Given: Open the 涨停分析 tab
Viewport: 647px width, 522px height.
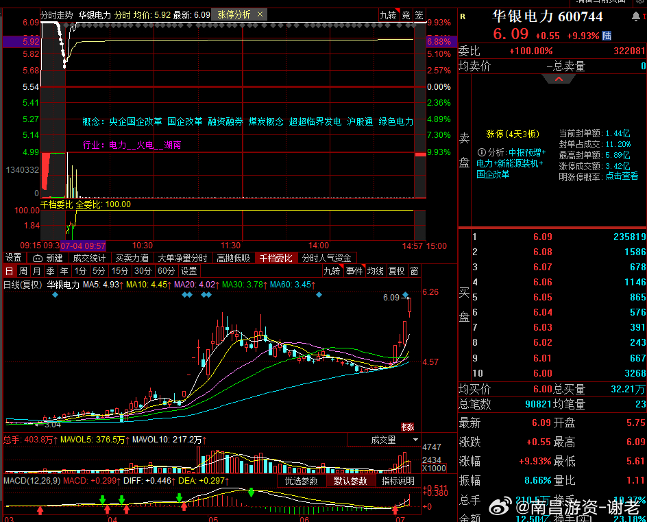Looking at the screenshot, I should (x=234, y=15).
